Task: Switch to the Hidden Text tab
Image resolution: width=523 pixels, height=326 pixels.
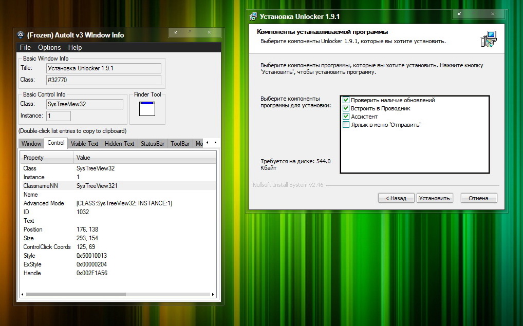Action: 119,144
